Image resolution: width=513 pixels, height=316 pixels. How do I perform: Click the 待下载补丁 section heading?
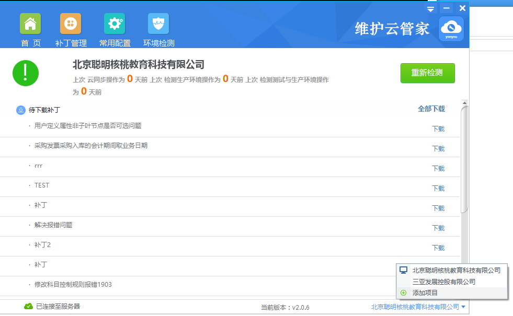tap(44, 110)
